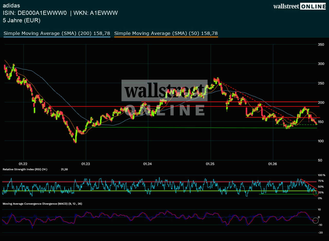Image resolution: width=329 pixels, height=241 pixels.
Task: Click the 150 price axis label
Action: [x=321, y=122]
